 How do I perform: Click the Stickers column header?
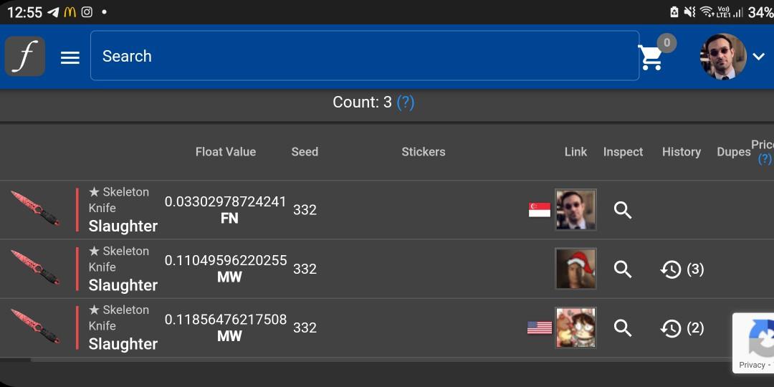423,152
